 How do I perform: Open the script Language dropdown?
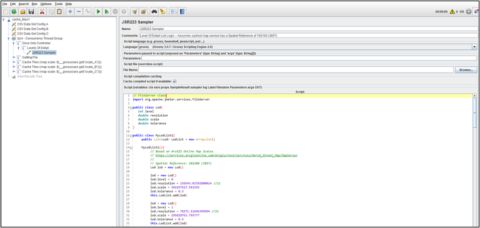tap(474, 47)
